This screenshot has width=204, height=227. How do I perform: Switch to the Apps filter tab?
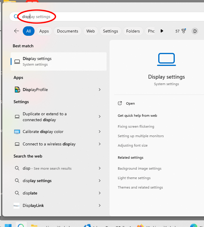pyautogui.click(x=44, y=31)
